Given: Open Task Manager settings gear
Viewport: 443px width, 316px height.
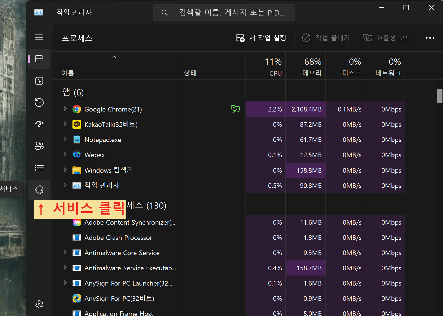Looking at the screenshot, I should [x=39, y=304].
